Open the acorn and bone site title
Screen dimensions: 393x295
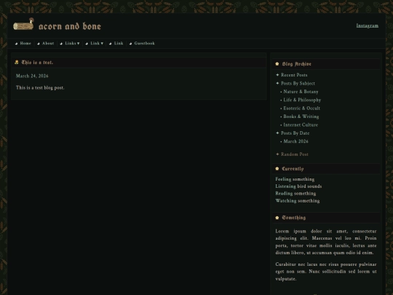pos(70,26)
